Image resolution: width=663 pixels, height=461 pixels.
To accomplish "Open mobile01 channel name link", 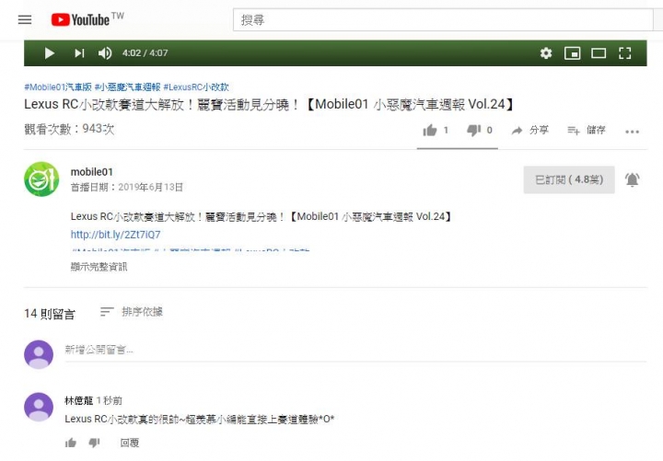I will pyautogui.click(x=92, y=172).
